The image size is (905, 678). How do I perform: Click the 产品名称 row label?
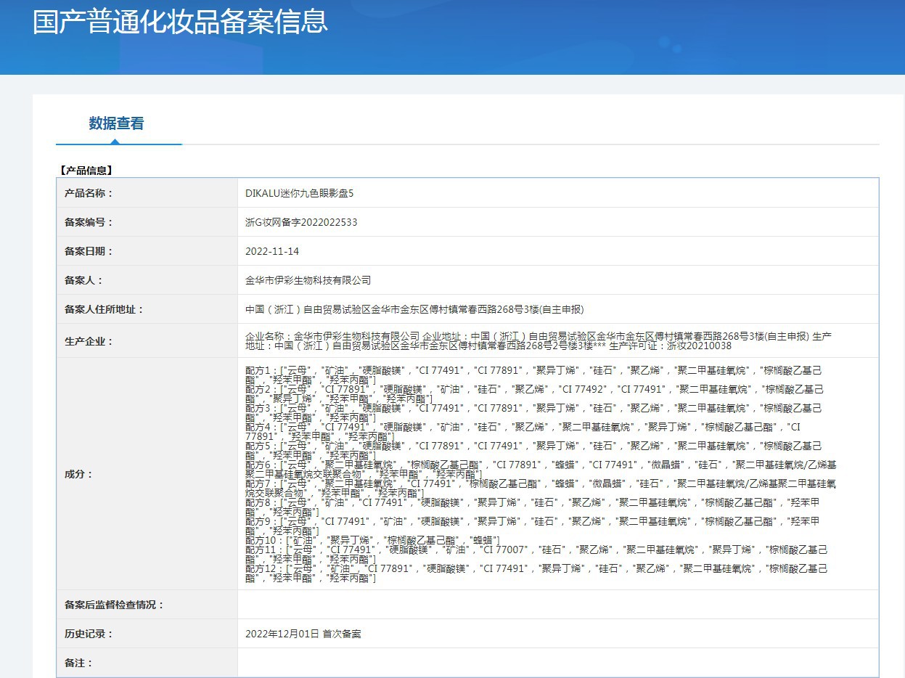tap(89, 193)
